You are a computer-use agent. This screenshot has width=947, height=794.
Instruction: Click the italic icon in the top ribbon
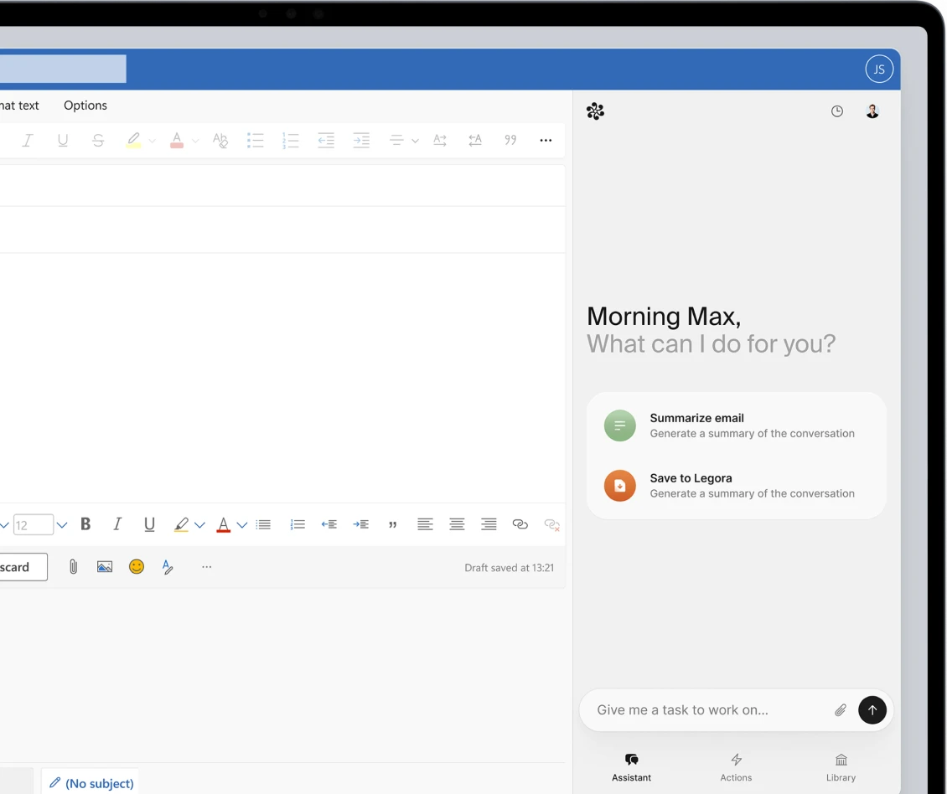pyautogui.click(x=27, y=140)
